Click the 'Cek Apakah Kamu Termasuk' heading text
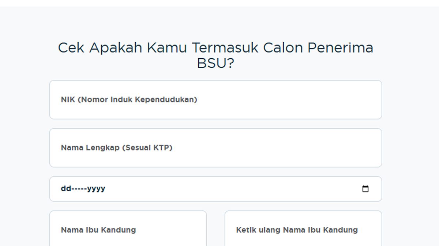The height and width of the screenshot is (246, 439). click(x=158, y=48)
